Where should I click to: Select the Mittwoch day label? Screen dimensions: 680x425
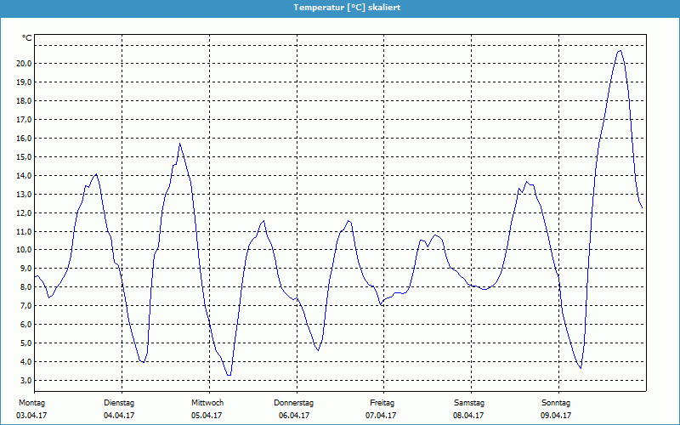tap(207, 402)
